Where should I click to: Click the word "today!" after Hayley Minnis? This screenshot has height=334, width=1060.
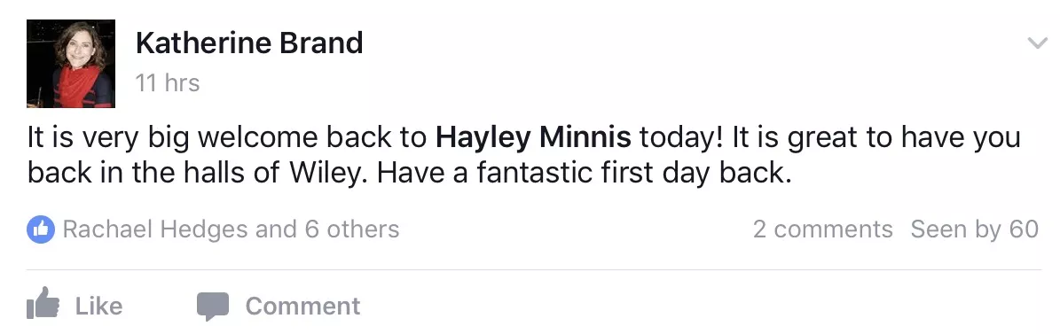click(681, 138)
